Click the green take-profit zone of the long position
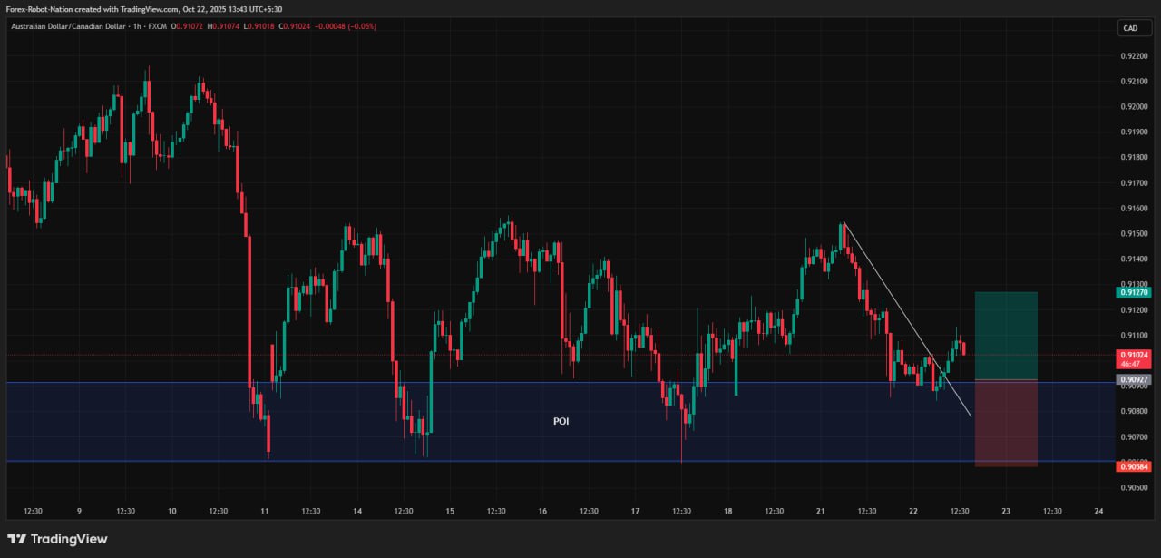The height and width of the screenshot is (558, 1161). click(1006, 335)
